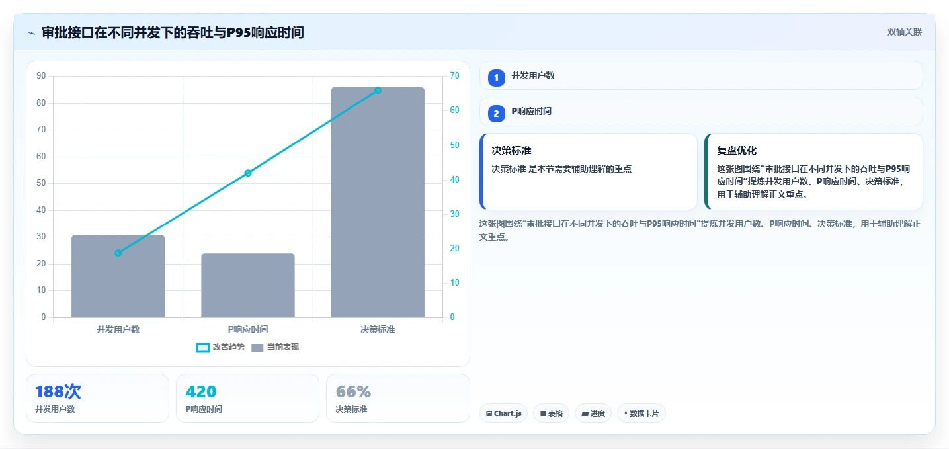Select the 并发用户数 bar in chart
The width and height of the screenshot is (949, 449).
[x=118, y=276]
